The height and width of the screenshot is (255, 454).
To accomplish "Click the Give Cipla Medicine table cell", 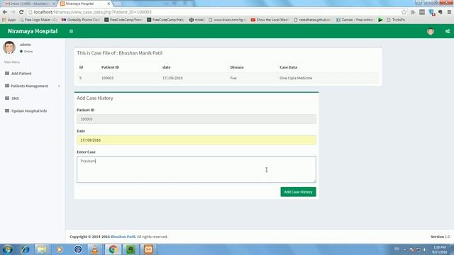I will pyautogui.click(x=296, y=78).
